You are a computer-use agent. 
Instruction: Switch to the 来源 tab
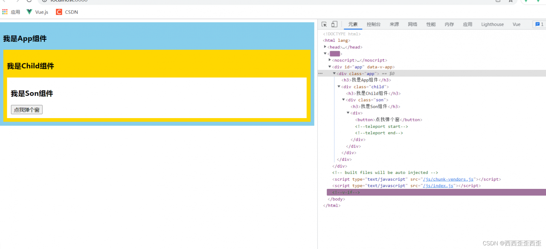click(394, 24)
